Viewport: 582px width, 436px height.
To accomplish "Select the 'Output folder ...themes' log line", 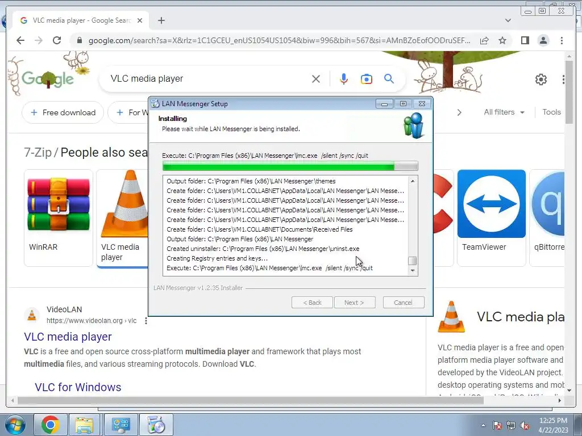I will pos(251,181).
